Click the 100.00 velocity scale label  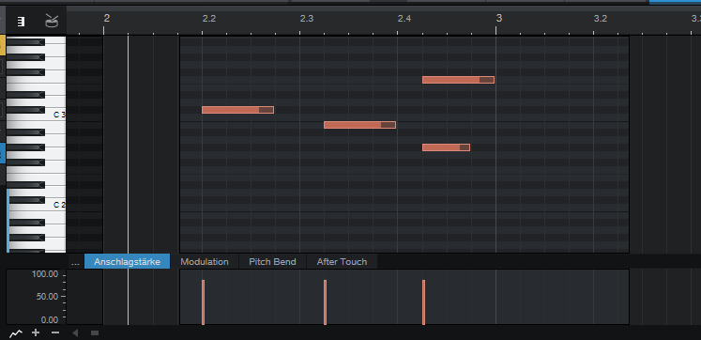(x=45, y=274)
